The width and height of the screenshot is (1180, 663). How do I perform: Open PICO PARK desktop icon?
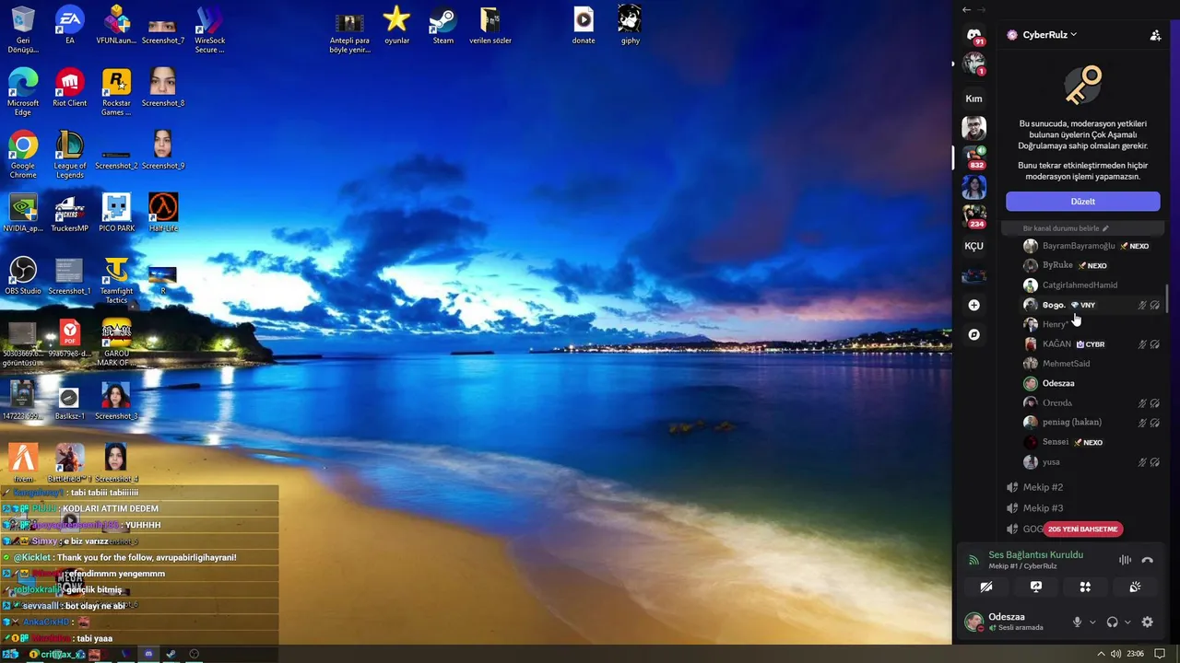[x=116, y=213]
